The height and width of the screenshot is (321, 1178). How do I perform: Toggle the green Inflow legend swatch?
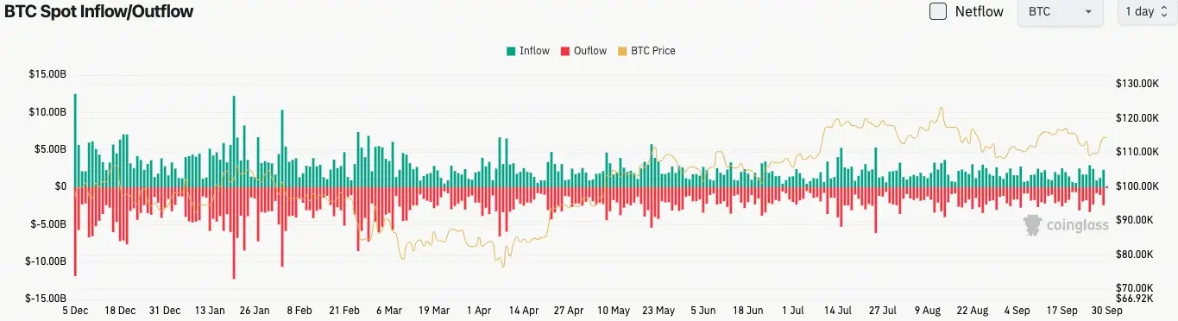511,51
